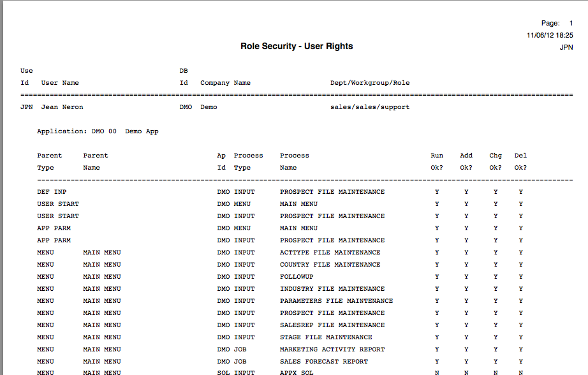This screenshot has width=588, height=375.
Task: Select the DB Id value DMO
Action: point(185,107)
